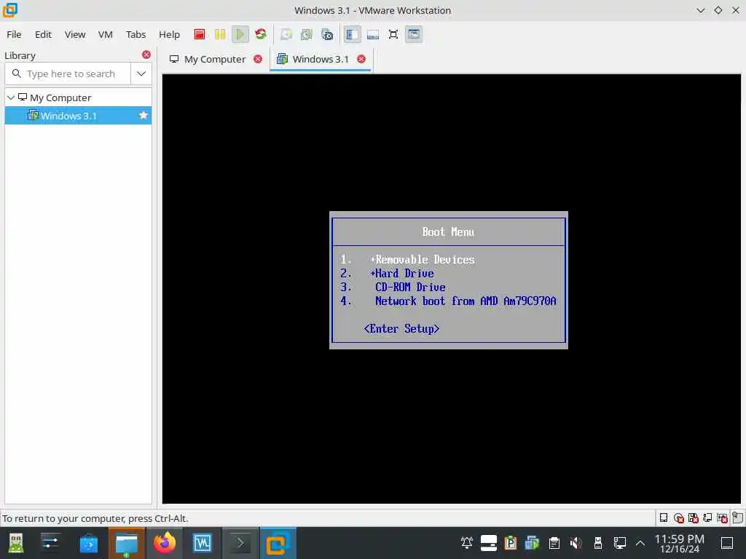The height and width of the screenshot is (559, 746).
Task: Click the CD/DVD device status icon
Action: (x=679, y=518)
